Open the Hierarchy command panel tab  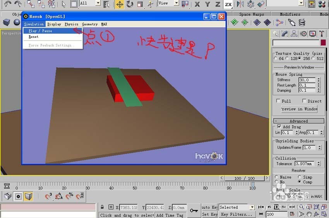pyautogui.click(x=294, y=34)
